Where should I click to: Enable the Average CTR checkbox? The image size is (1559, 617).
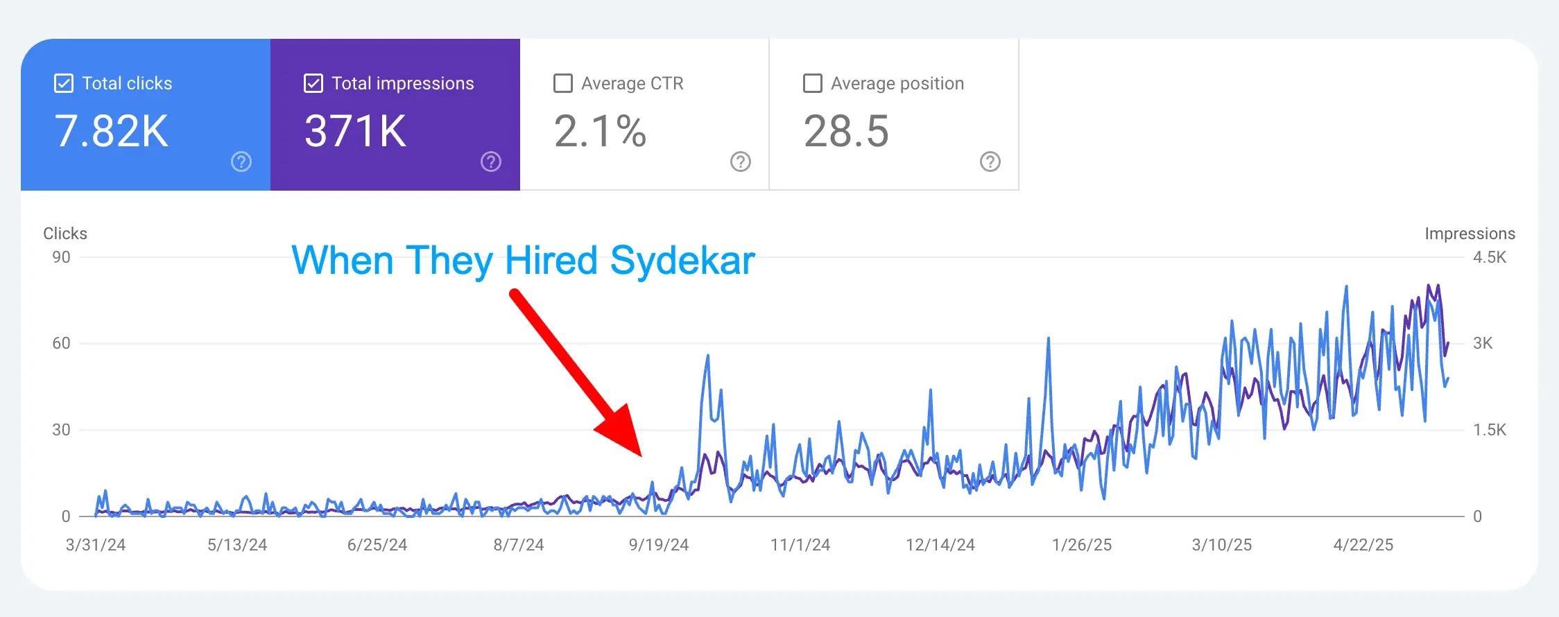pyautogui.click(x=563, y=84)
